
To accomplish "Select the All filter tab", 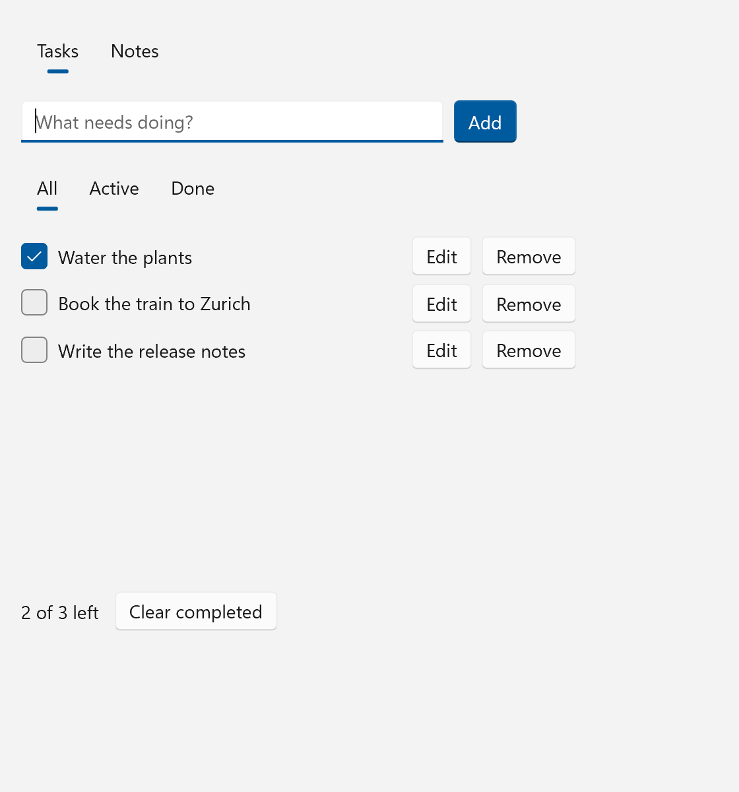I will click(48, 189).
